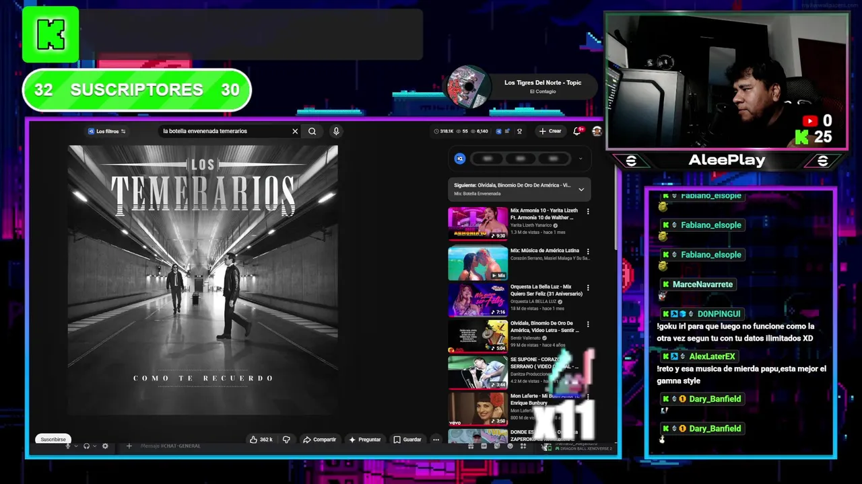The image size is (862, 484).
Task: Open options menu for Mix Armonía 10
Action: 588,211
